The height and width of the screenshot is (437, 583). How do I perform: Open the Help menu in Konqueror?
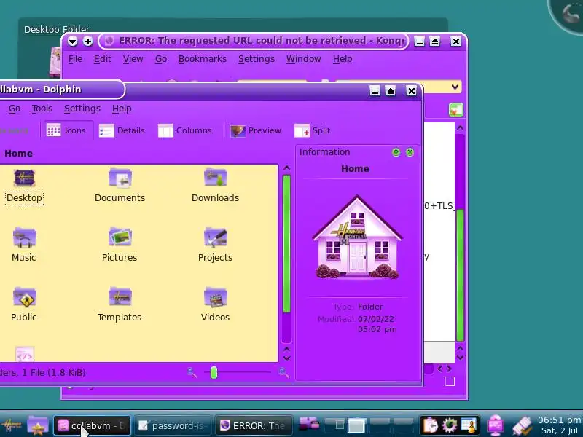point(343,59)
